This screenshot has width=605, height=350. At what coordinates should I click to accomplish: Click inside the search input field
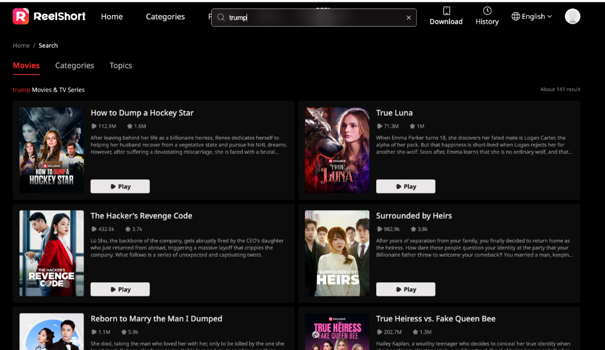[x=313, y=18]
